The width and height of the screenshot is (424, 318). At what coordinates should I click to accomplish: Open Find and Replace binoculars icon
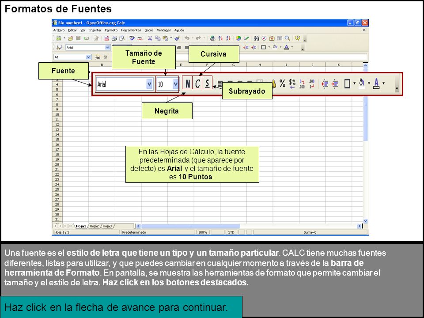256,38
